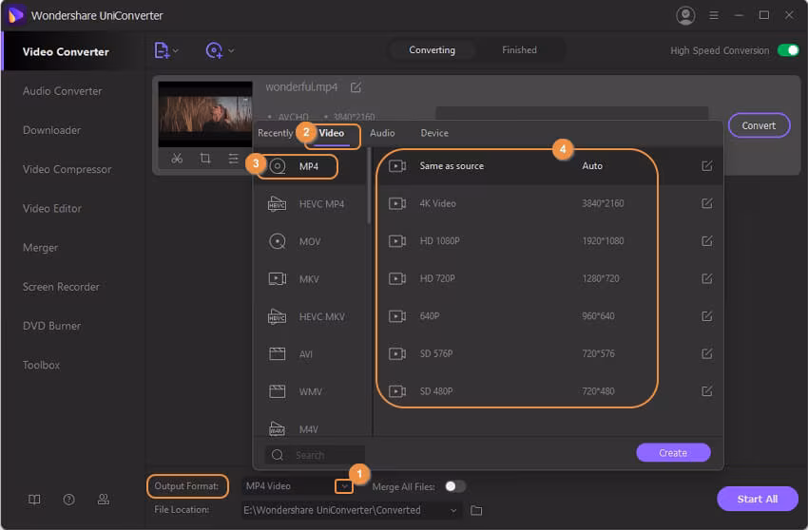
Task: Select the WMV format
Action: [311, 392]
